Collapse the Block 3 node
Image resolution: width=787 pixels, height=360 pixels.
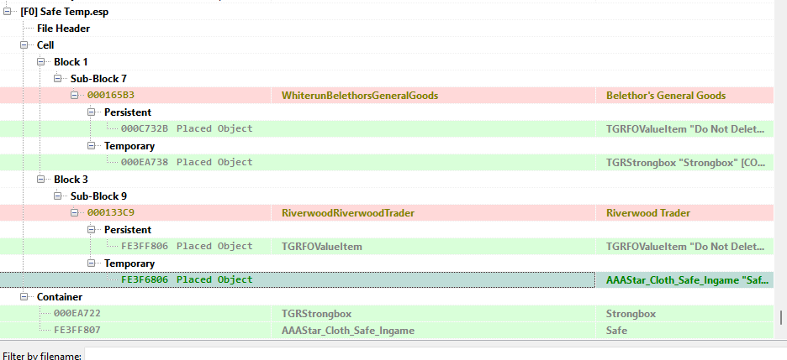(40, 180)
